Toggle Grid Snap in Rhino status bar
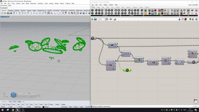199x112 pixels. (x=64, y=107)
